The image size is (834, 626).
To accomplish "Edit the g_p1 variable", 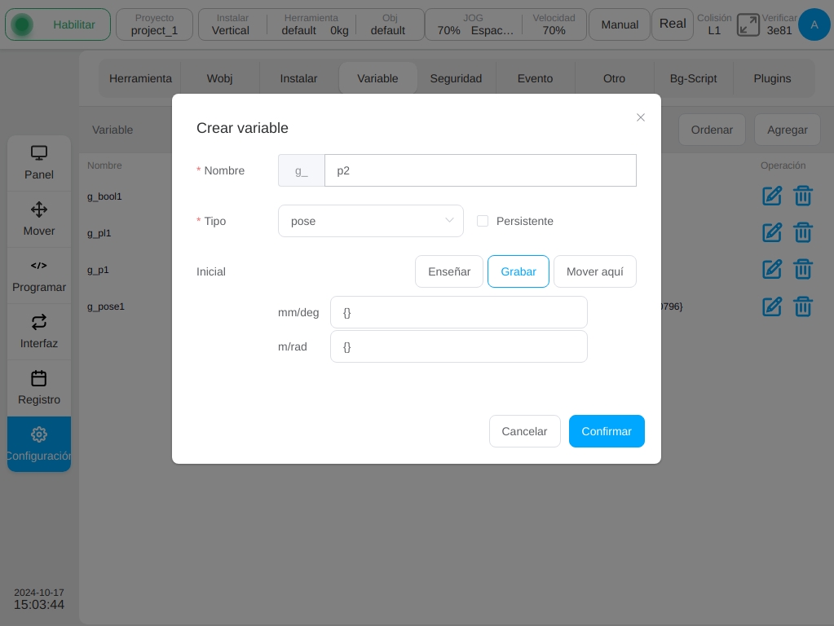I will [x=772, y=270].
